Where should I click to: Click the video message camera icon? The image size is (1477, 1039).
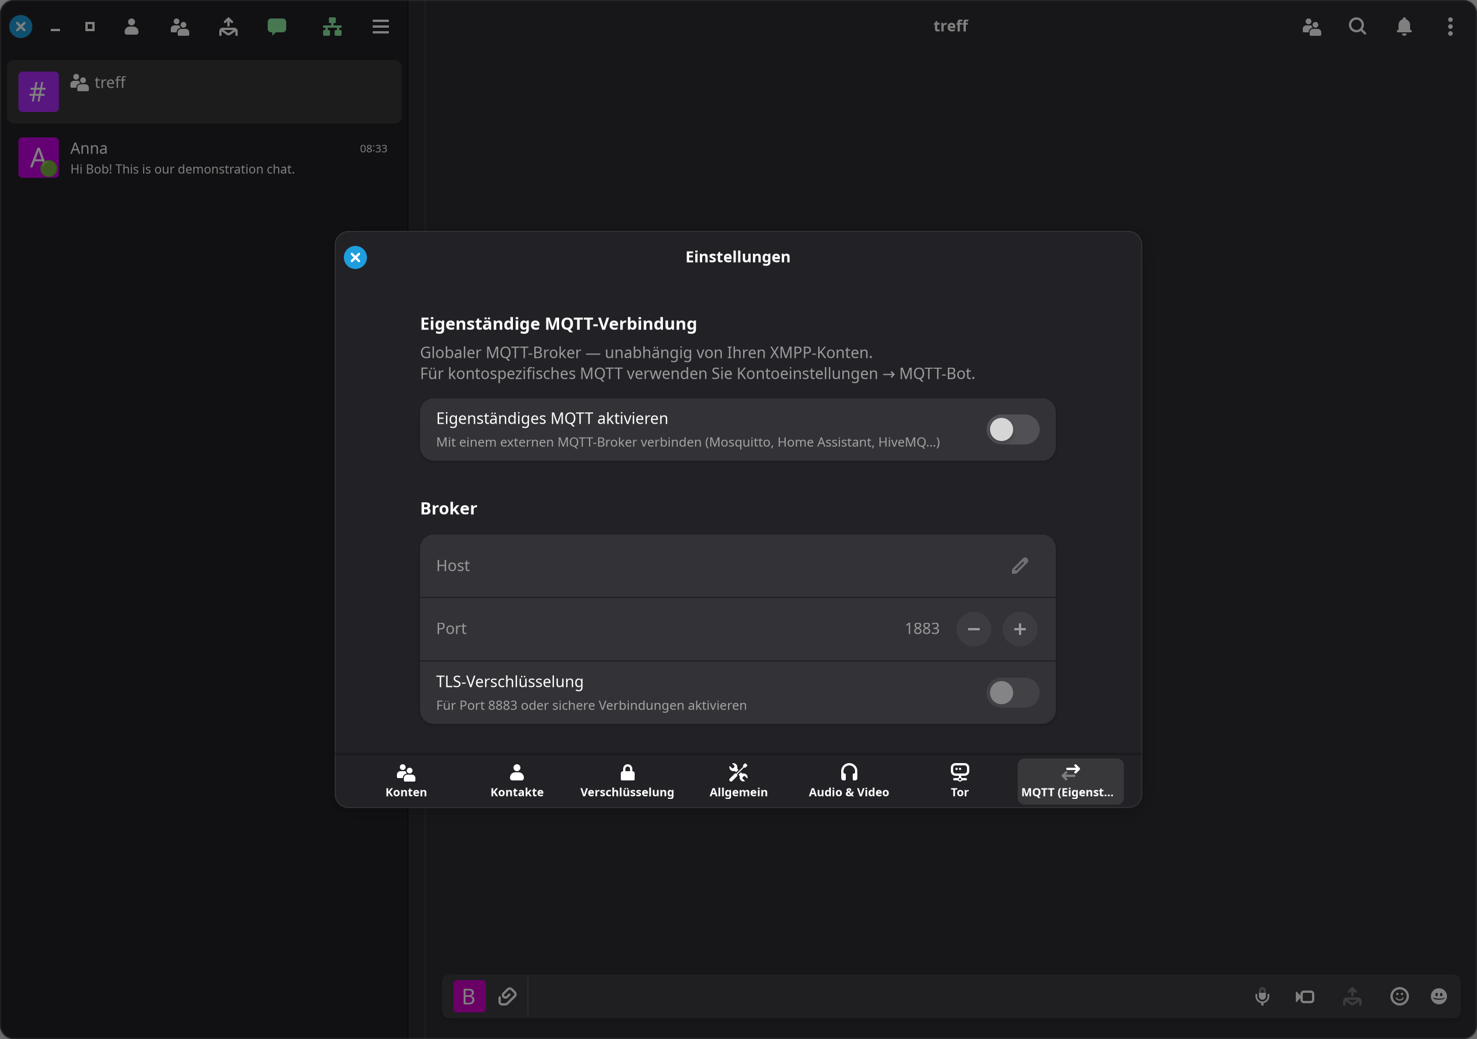(x=1305, y=996)
